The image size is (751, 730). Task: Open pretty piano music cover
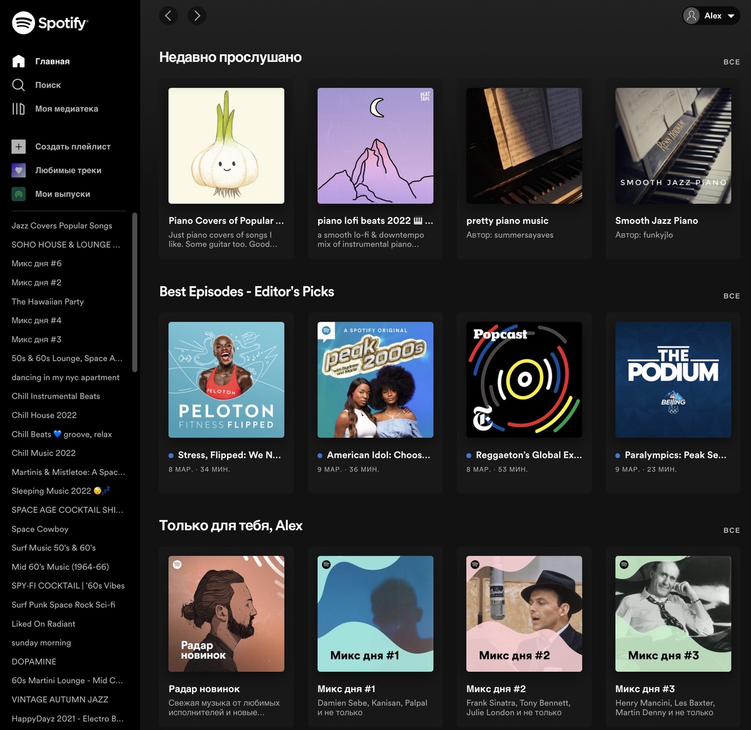coord(524,146)
